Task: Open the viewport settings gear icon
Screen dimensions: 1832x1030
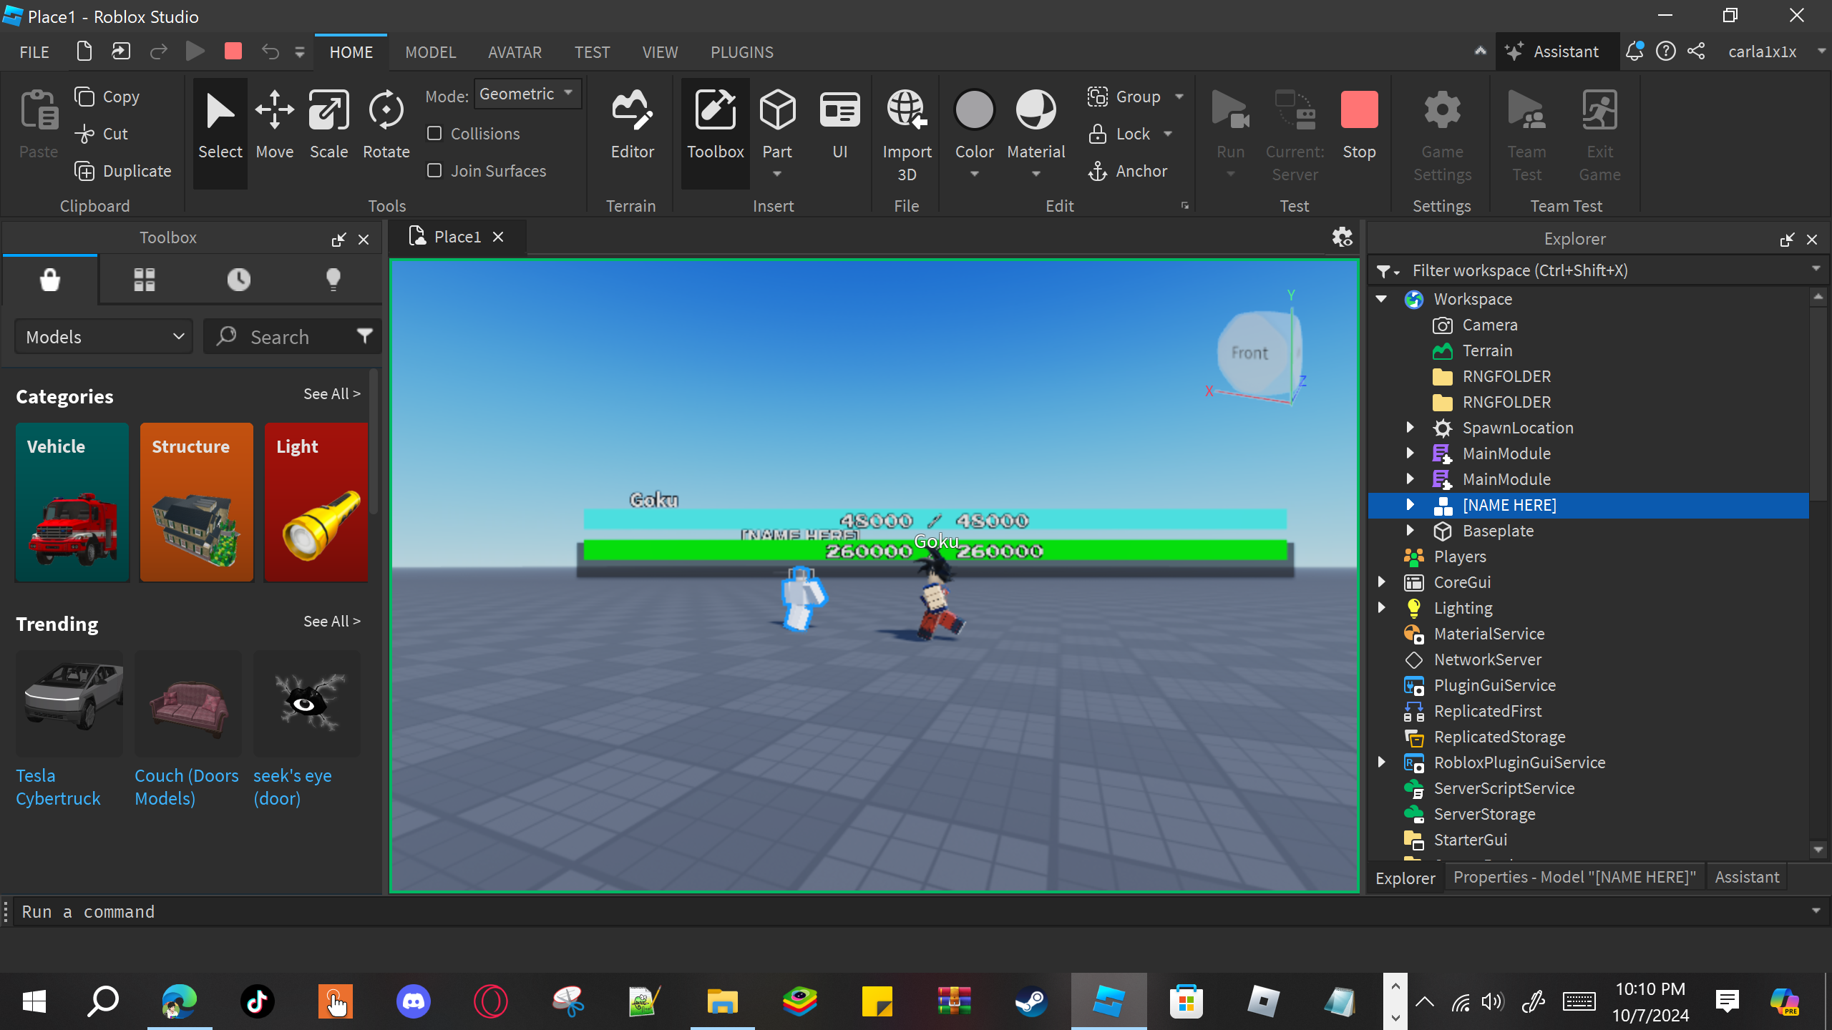Action: point(1342,237)
